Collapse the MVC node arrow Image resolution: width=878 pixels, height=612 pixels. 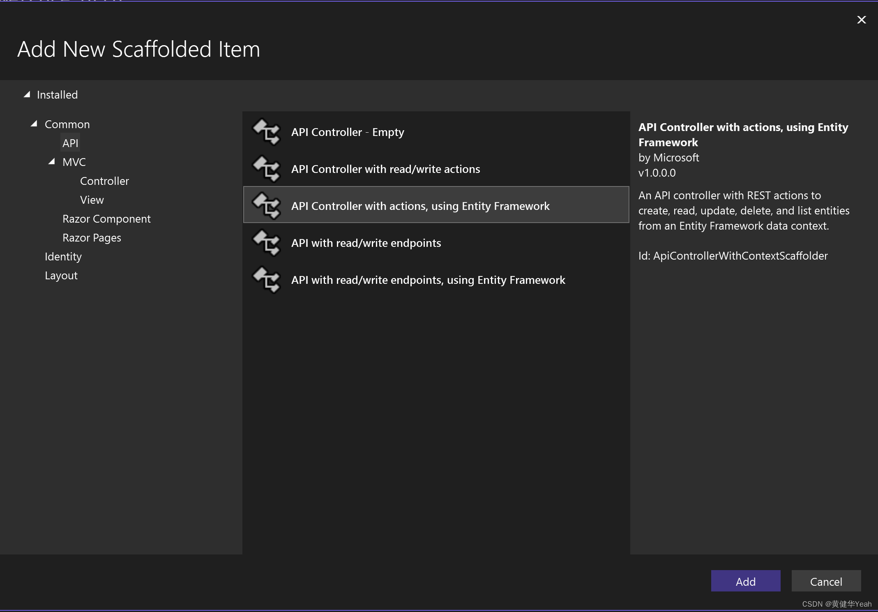[52, 161]
